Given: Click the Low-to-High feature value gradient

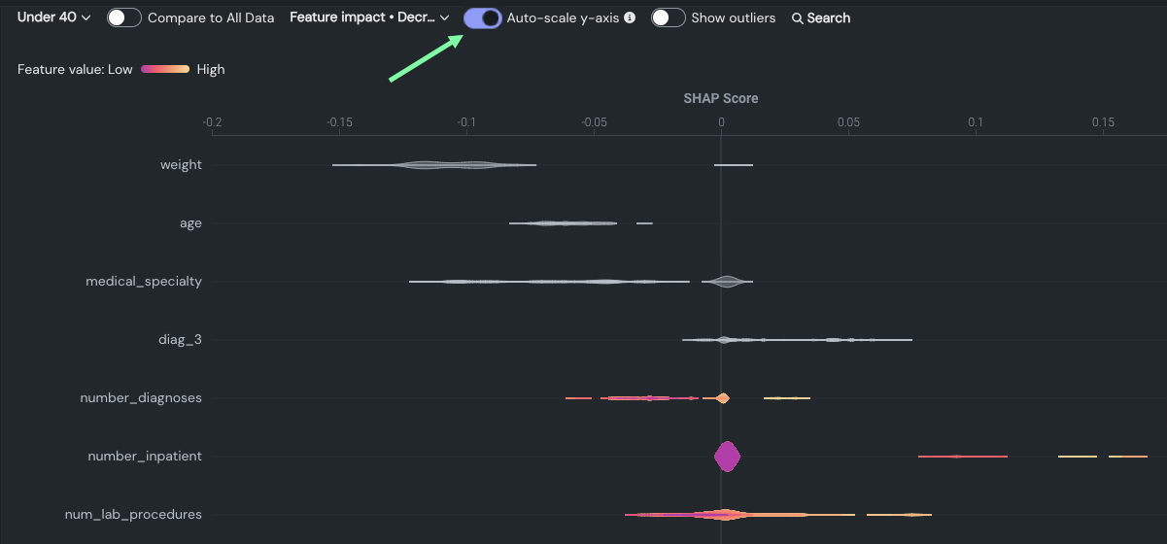Looking at the screenshot, I should [164, 69].
